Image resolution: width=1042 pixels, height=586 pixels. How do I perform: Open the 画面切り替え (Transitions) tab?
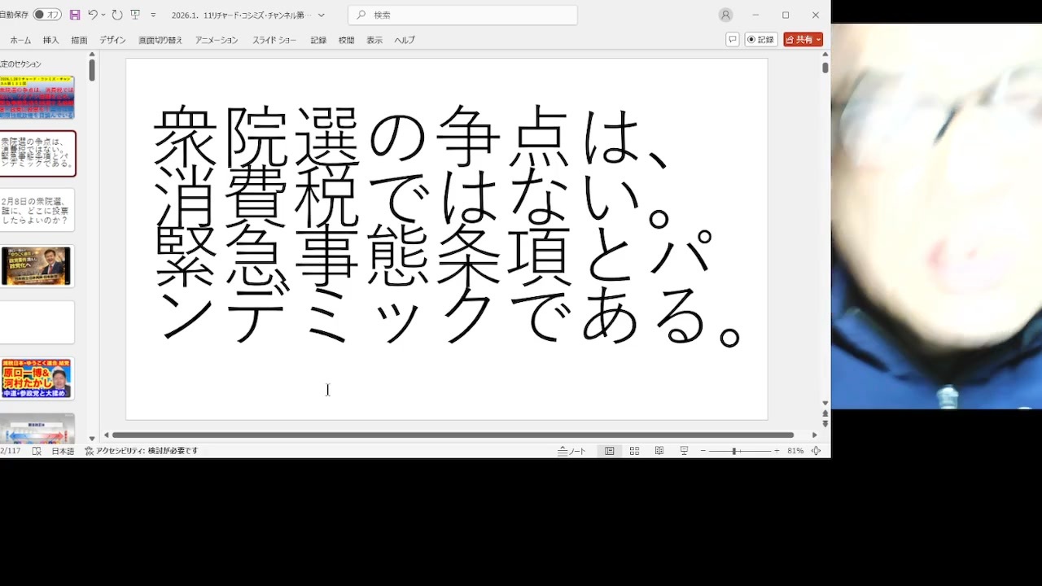[x=160, y=40]
